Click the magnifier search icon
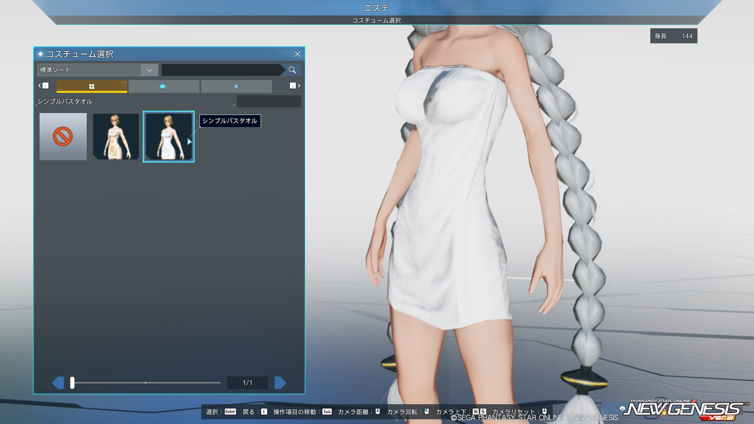Image resolution: width=754 pixels, height=424 pixels. click(x=292, y=70)
